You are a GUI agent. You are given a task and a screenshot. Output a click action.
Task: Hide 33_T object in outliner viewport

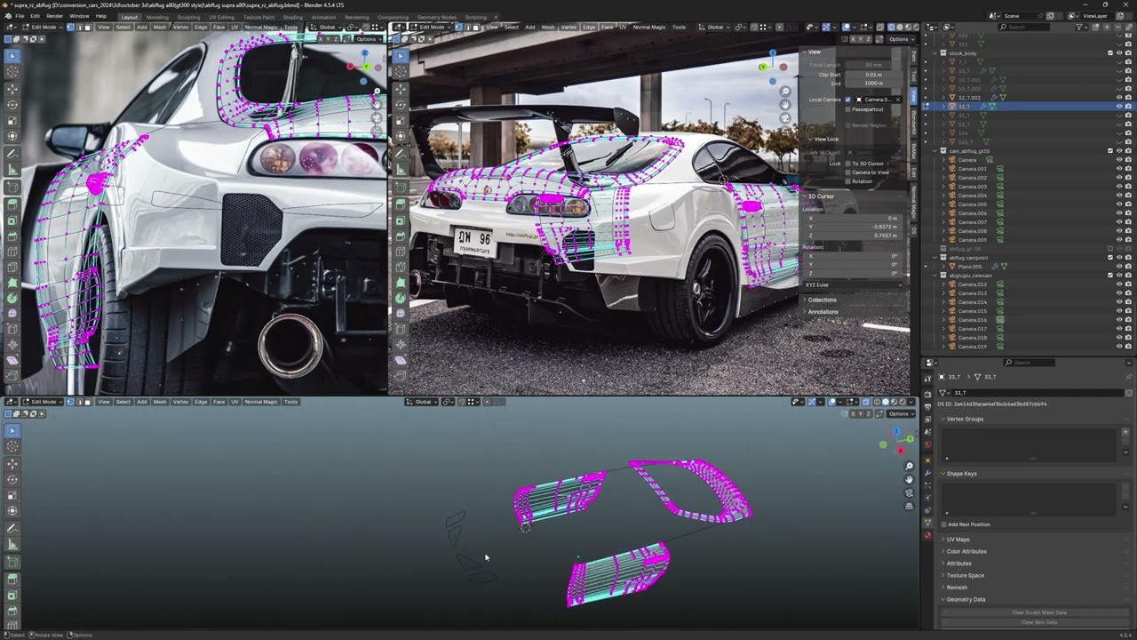[x=1119, y=106]
